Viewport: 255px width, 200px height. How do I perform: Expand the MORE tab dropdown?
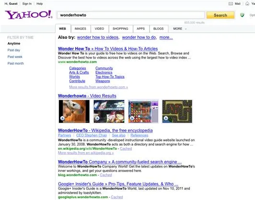tap(180, 29)
